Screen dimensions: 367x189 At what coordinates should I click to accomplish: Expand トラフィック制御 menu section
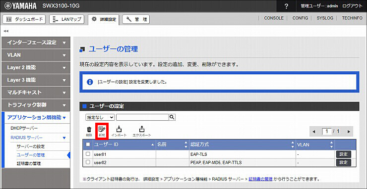pos(36,105)
